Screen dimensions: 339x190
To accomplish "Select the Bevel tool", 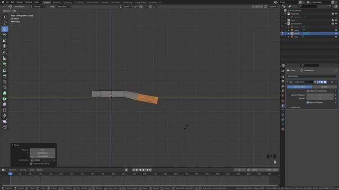I will (x=5, y=76).
